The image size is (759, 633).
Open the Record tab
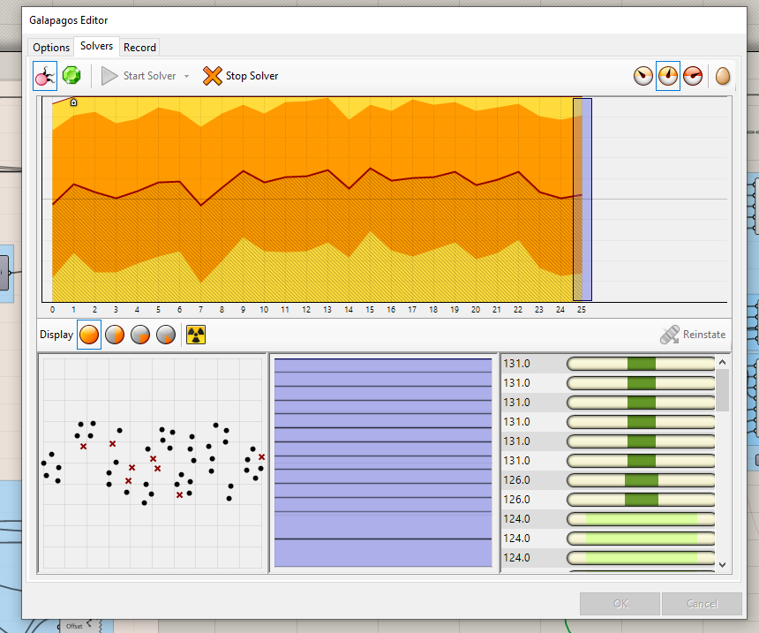tap(139, 48)
